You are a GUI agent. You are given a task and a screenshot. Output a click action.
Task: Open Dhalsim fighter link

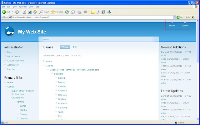62,99
